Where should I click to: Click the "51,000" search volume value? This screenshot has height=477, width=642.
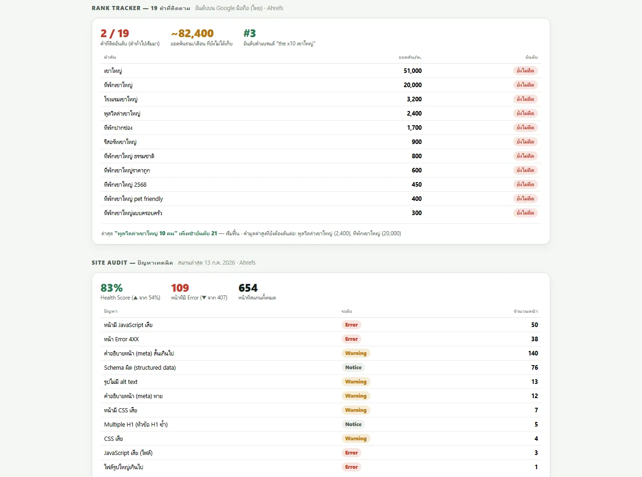pos(413,71)
